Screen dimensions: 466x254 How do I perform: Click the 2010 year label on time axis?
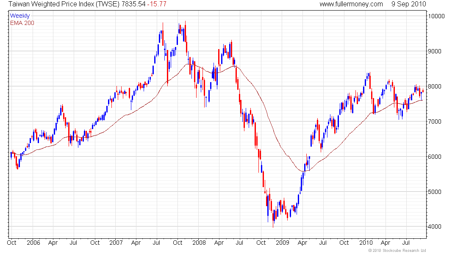click(366, 243)
